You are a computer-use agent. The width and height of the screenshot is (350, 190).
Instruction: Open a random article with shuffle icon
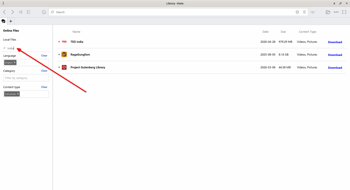(21, 12)
